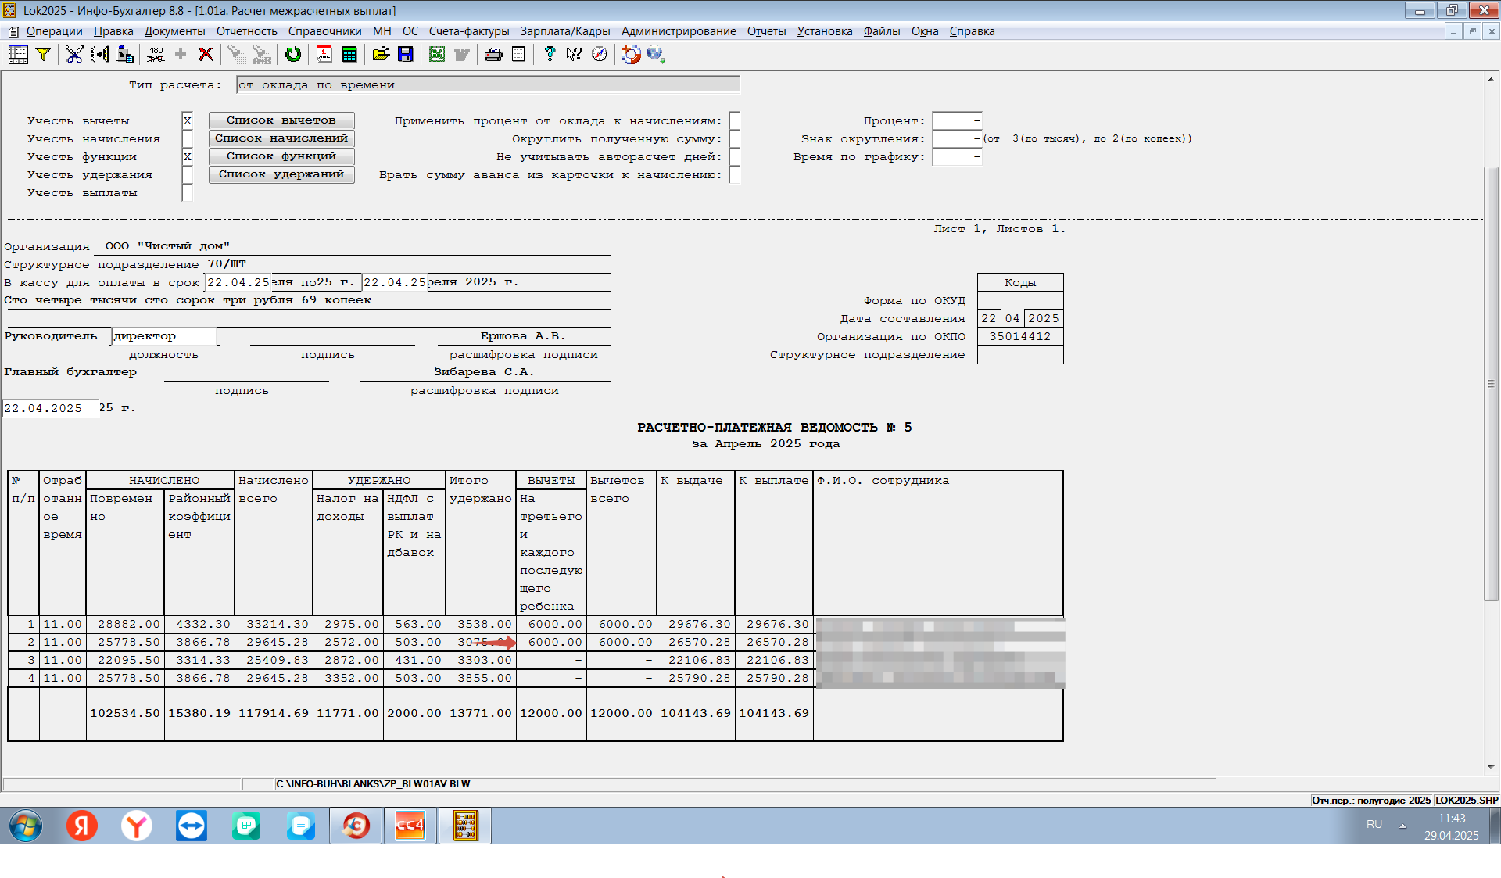Toggle 'Округлить полученную сумму' checkbox
Viewport: 1501px width, 878px height.
[735, 138]
